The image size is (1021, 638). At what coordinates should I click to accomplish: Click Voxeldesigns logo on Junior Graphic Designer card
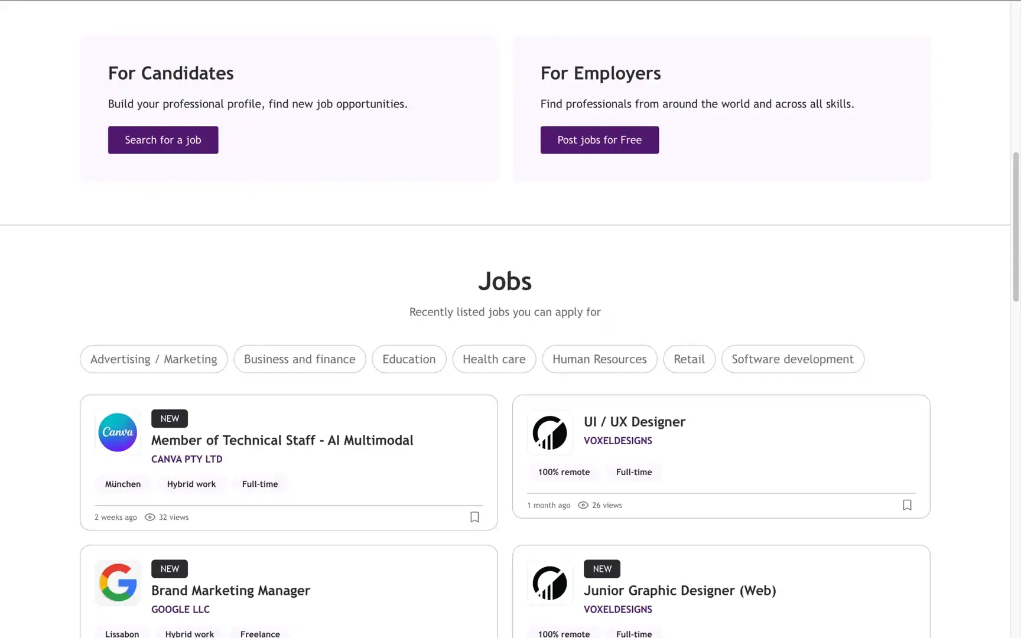pos(550,582)
